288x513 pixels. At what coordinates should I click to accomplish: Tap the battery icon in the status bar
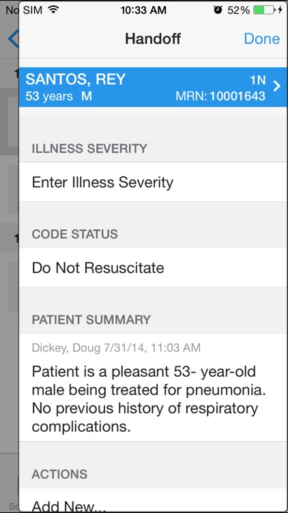[264, 10]
